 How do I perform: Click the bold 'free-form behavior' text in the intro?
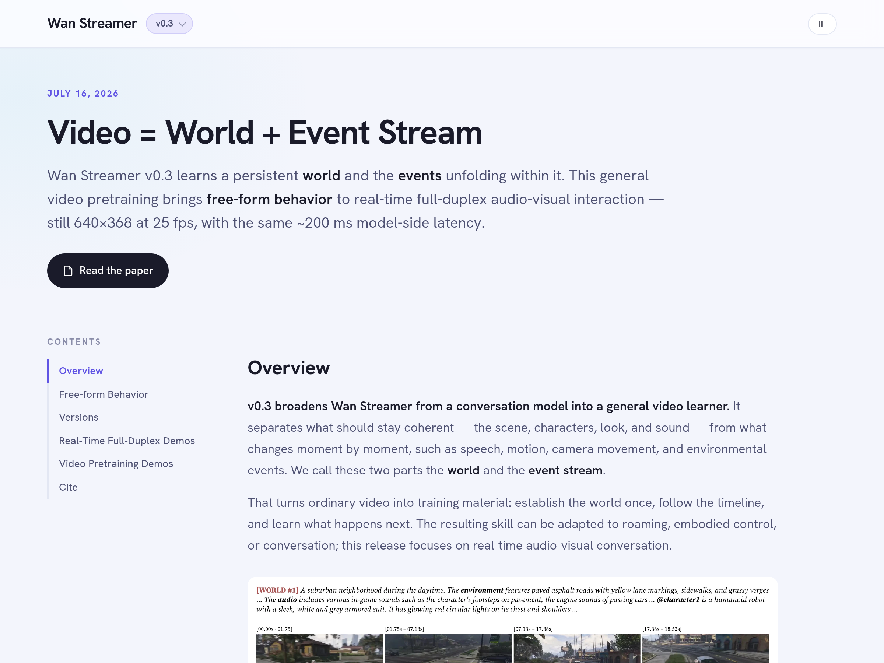(269, 199)
